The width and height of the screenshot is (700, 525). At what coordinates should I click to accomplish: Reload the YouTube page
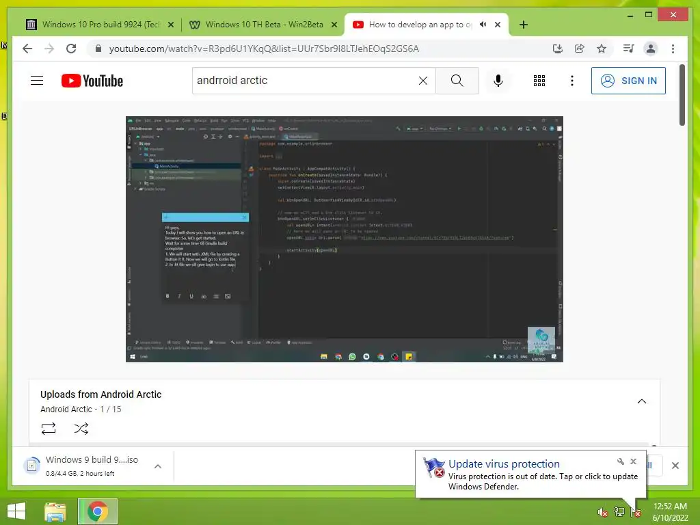[71, 49]
